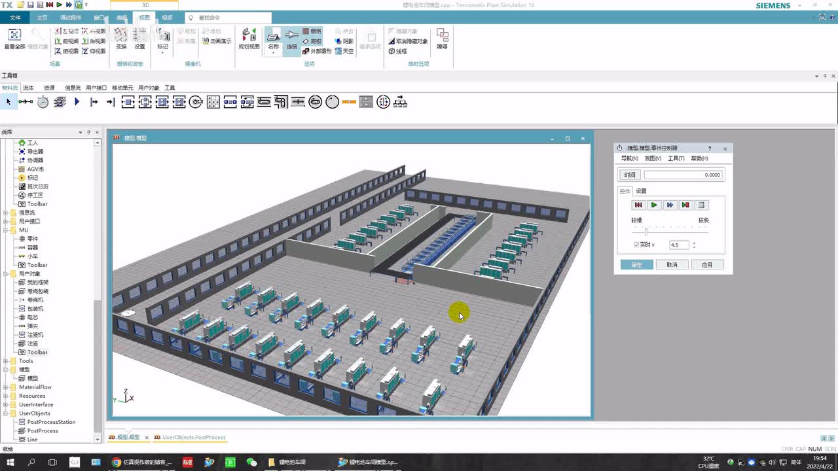The image size is (838, 471).
Task: Open WeChat from the Windows taskbar
Action: pyautogui.click(x=251, y=462)
